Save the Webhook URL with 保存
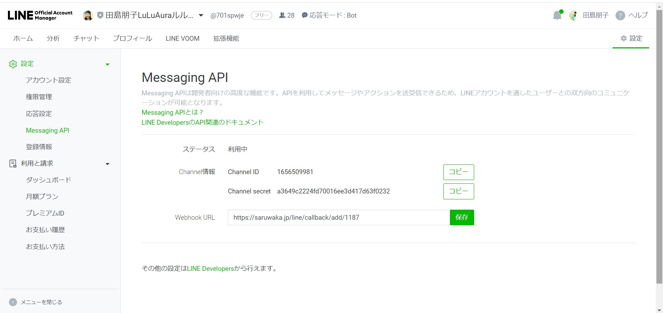Image resolution: width=663 pixels, height=313 pixels. coord(462,217)
